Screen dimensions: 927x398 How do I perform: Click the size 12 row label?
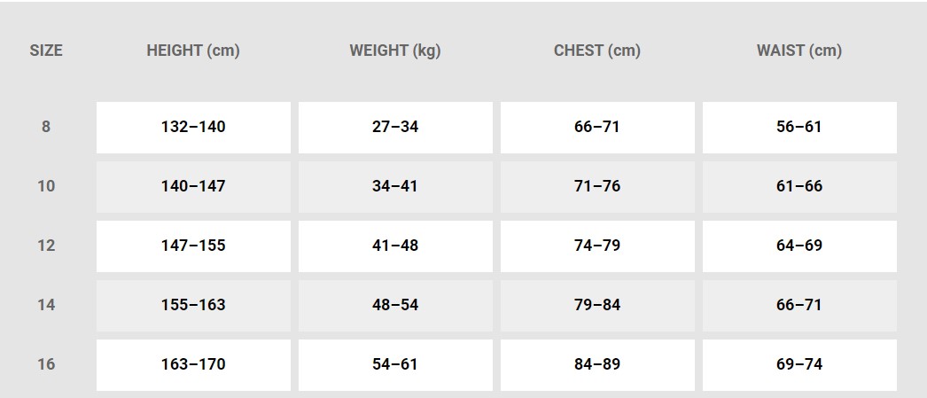click(x=46, y=246)
